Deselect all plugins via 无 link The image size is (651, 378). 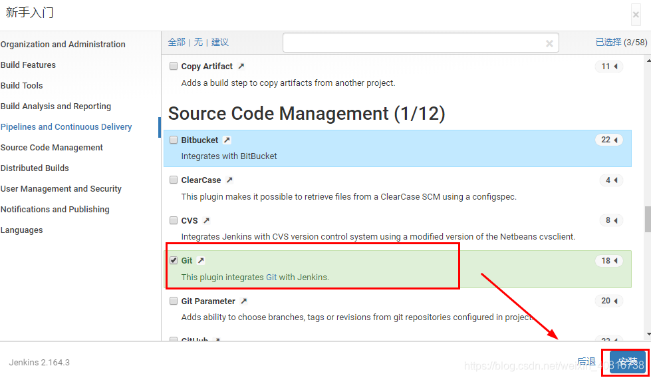(x=198, y=42)
